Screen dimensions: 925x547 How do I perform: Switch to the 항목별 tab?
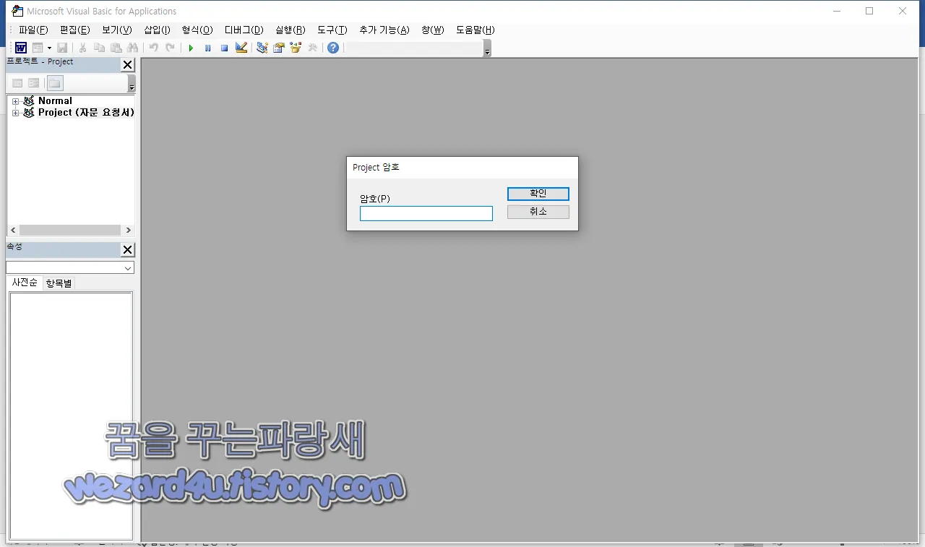point(59,283)
